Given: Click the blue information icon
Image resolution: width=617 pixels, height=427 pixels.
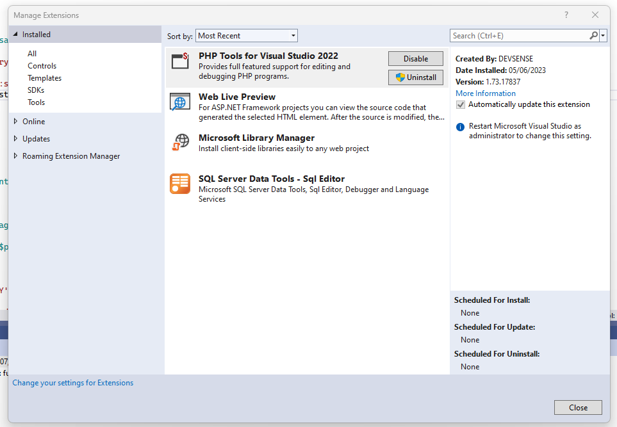Looking at the screenshot, I should (x=460, y=127).
